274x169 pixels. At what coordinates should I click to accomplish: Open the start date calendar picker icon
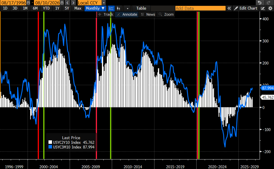(28, 3)
